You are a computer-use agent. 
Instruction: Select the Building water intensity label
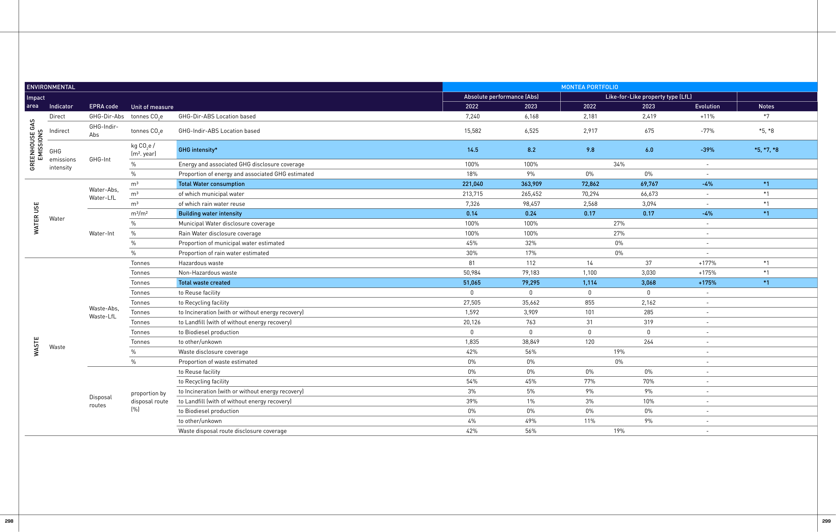tap(210, 214)
